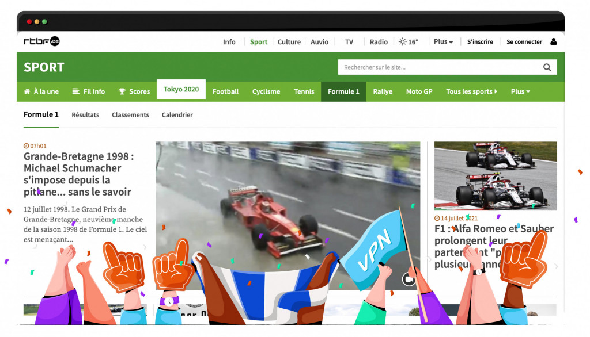Open the Tennis section
The width and height of the screenshot is (590, 337).
304,91
